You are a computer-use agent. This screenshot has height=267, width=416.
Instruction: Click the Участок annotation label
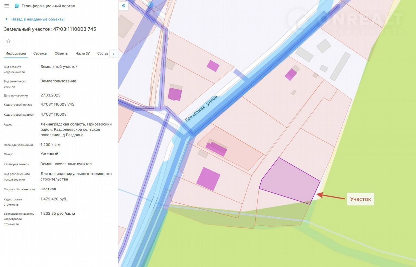(360, 199)
